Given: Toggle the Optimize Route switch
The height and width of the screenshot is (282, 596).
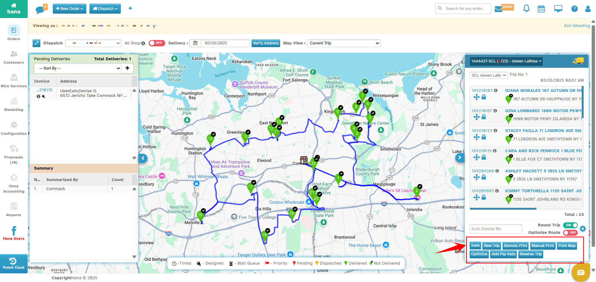Looking at the screenshot, I should [570, 233].
